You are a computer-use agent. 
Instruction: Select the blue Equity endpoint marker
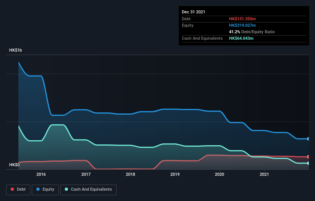pos(308,139)
